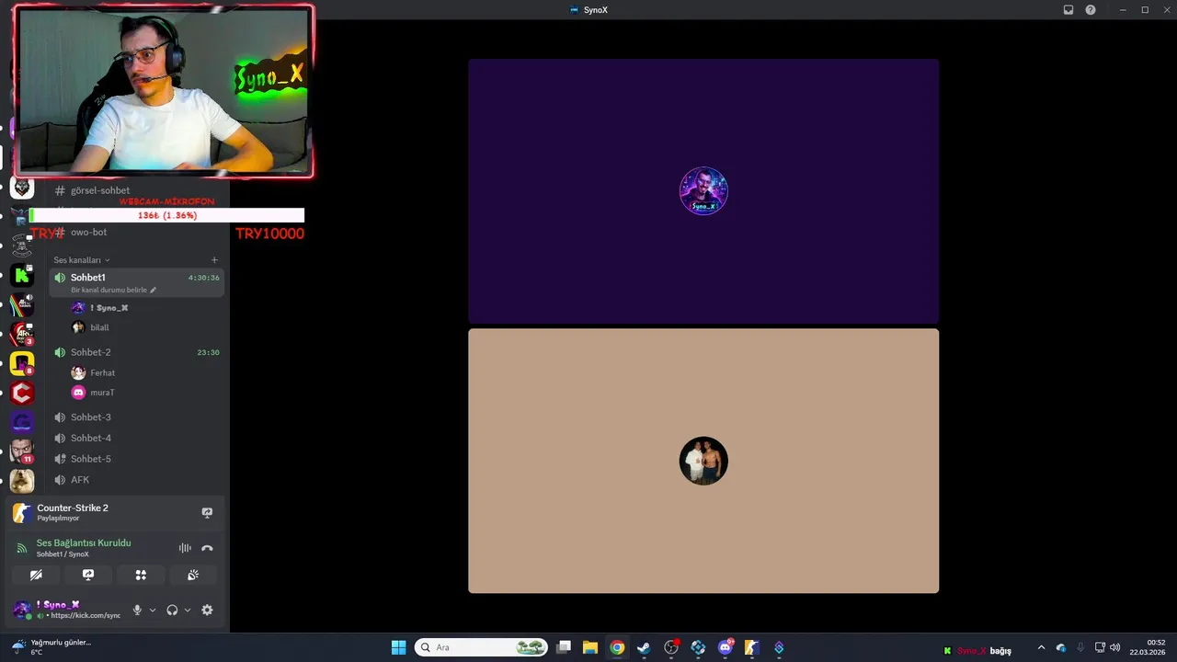Click Syno_X avatar in purple call tile
Image resolution: width=1177 pixels, height=662 pixels.
coord(703,191)
